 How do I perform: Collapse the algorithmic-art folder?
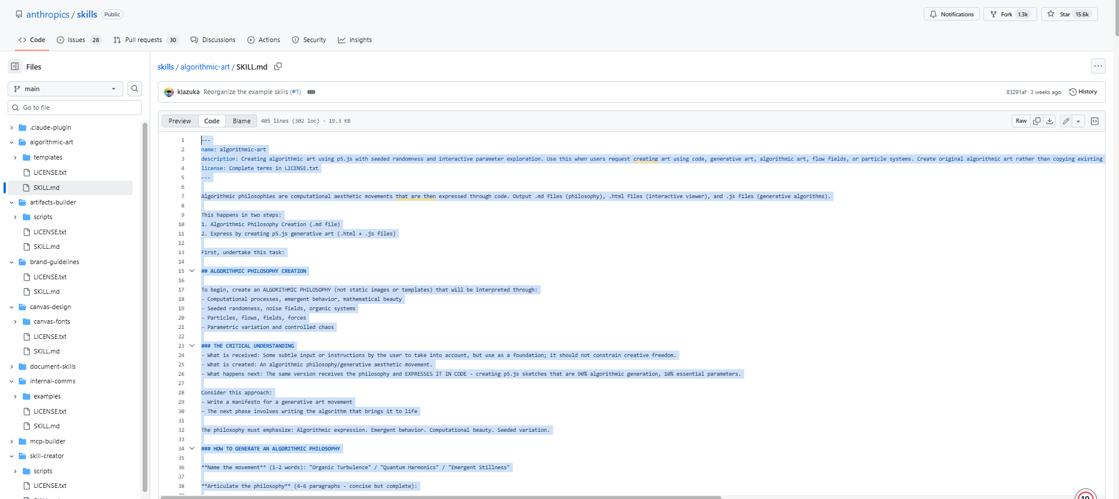[12, 142]
